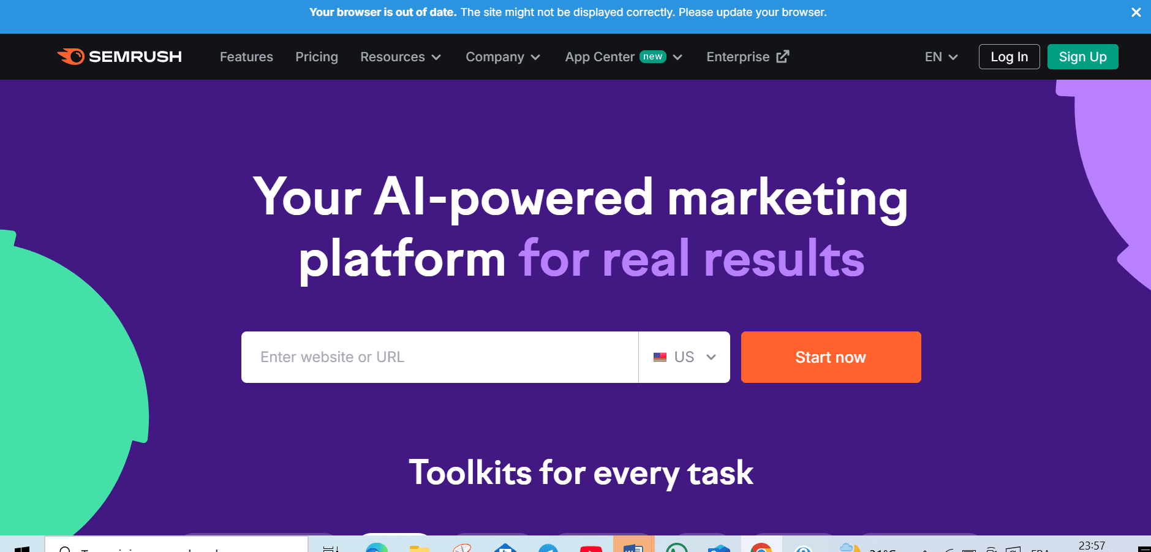This screenshot has height=552, width=1151.
Task: Open the EN language selector
Action: [x=941, y=57]
